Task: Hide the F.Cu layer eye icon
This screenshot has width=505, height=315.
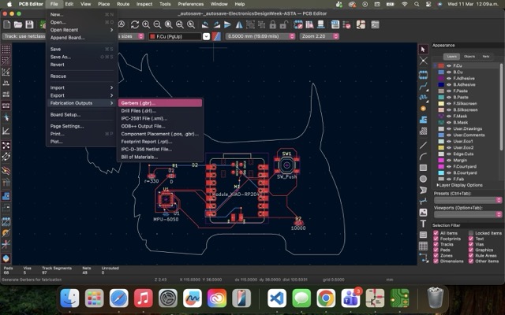Action: point(449,65)
